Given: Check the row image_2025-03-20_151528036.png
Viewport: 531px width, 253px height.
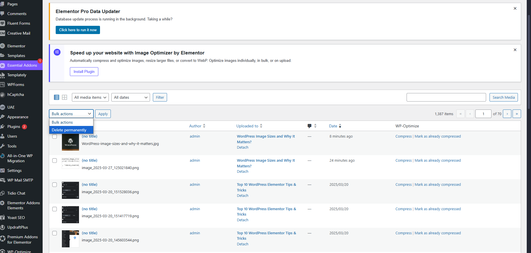Looking at the screenshot, I should point(55,185).
